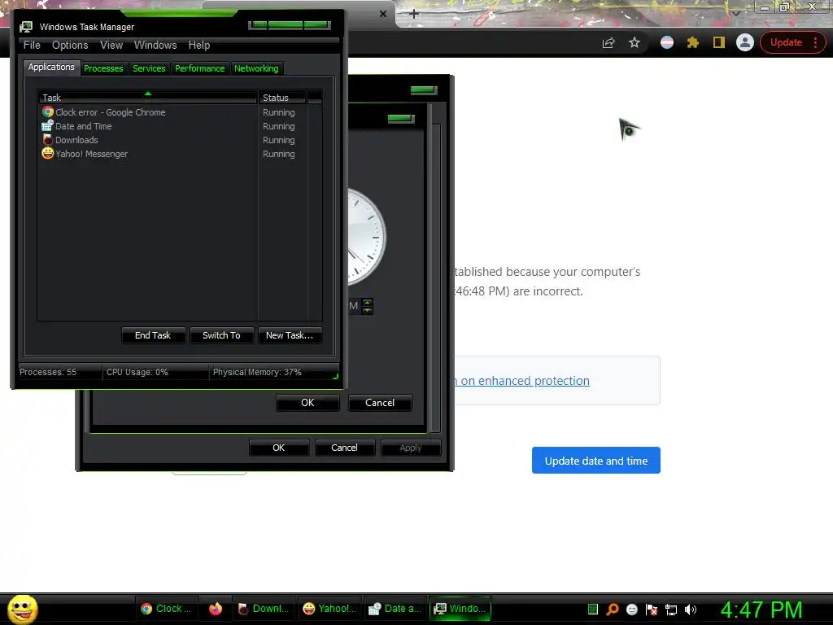833x625 pixels.
Task: Open the File menu in Task Manager
Action: [32, 46]
